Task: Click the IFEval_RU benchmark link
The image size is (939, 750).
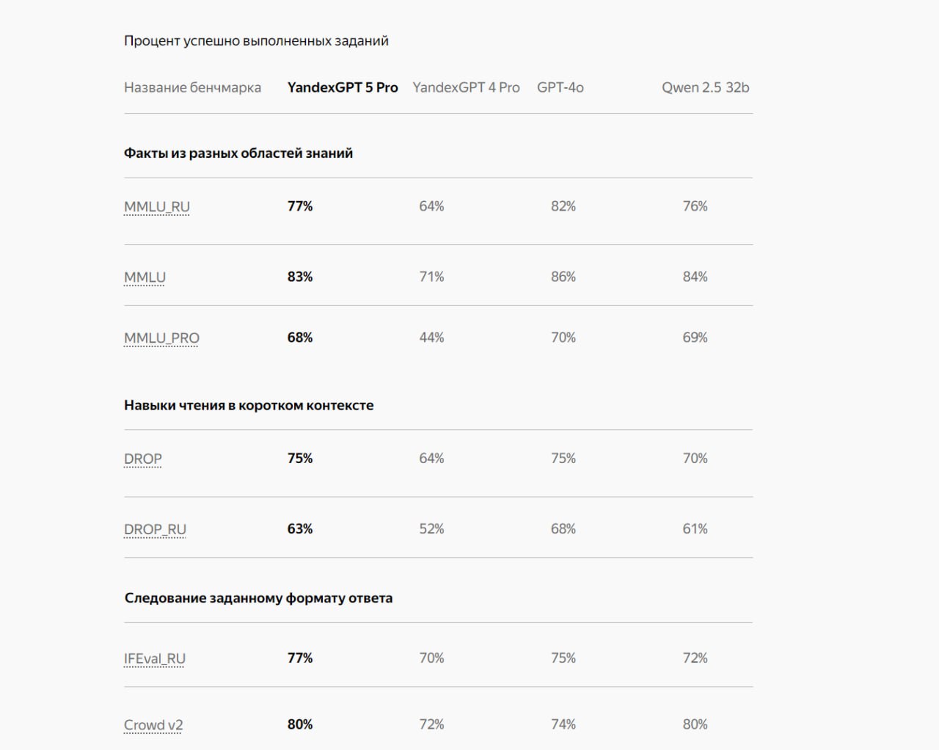Action: coord(154,658)
